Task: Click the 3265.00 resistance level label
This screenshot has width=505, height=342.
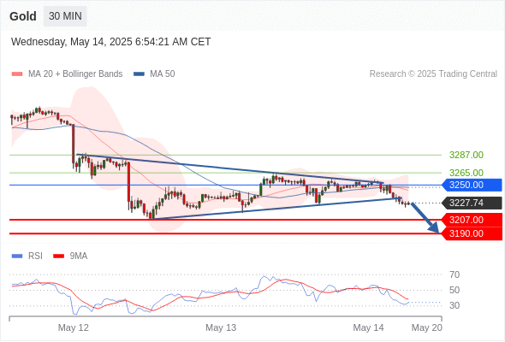Action: click(x=466, y=173)
